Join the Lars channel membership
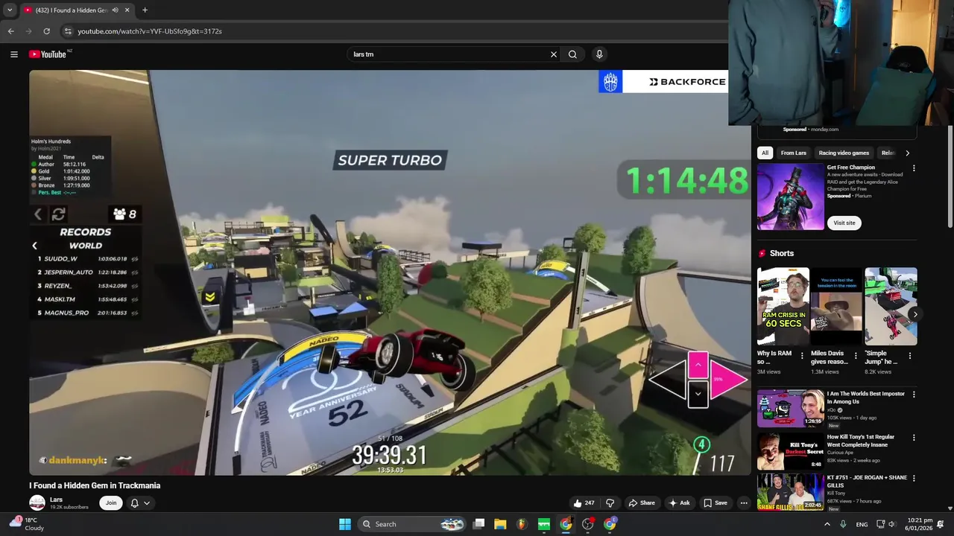This screenshot has width=954, height=536. (111, 503)
